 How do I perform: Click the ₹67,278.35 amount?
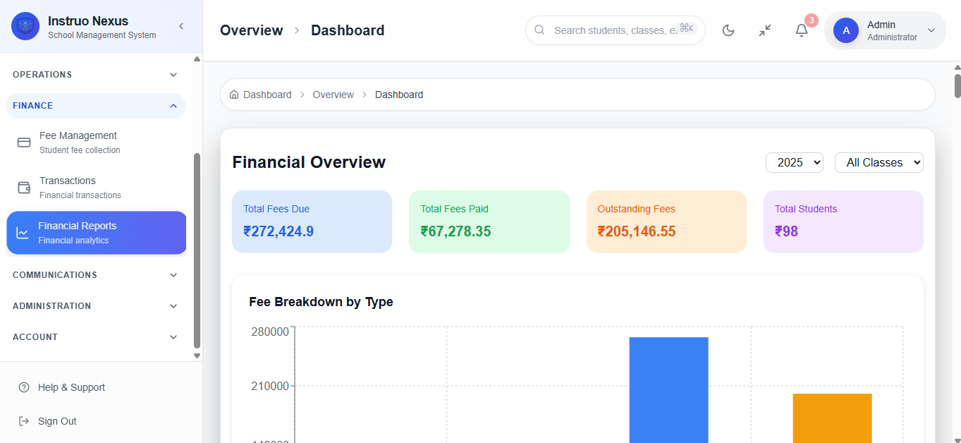(x=455, y=231)
